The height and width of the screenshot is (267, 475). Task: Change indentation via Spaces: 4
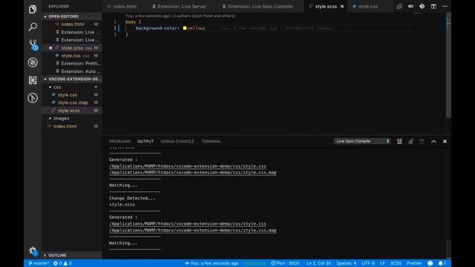347,263
